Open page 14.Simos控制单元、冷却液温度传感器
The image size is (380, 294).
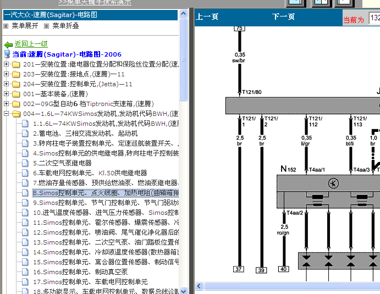coord(106,252)
